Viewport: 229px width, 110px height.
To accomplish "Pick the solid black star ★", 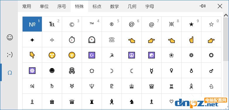I will coord(191,24).
